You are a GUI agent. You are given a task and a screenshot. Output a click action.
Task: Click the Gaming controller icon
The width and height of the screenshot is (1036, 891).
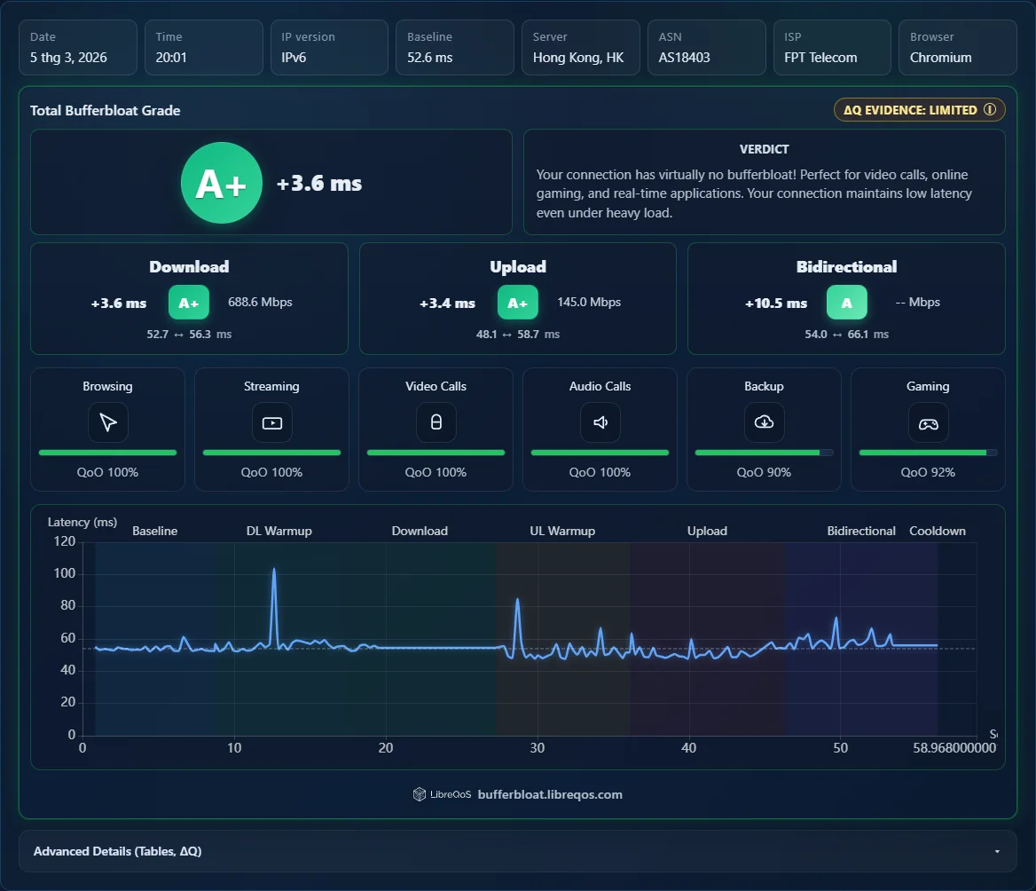pos(929,423)
